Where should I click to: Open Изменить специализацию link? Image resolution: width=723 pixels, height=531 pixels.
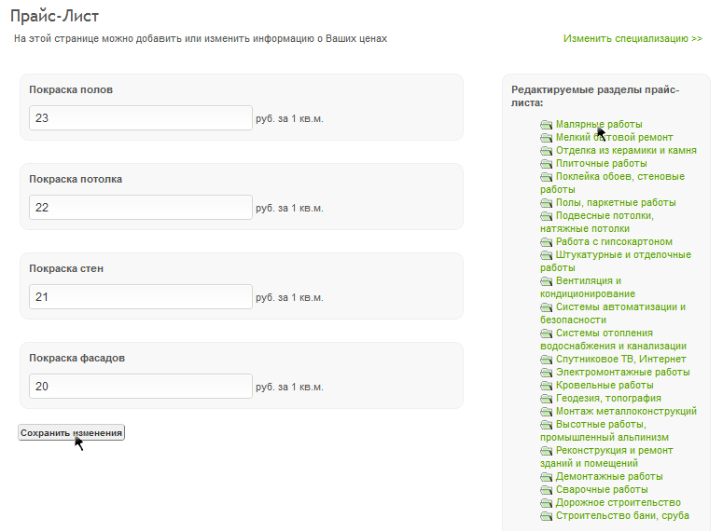tap(632, 39)
